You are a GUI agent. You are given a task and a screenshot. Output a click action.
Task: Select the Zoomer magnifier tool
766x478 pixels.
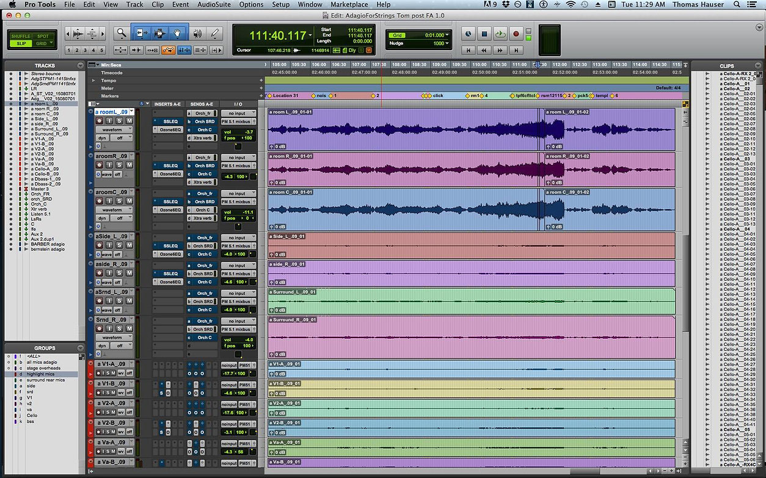coord(122,34)
